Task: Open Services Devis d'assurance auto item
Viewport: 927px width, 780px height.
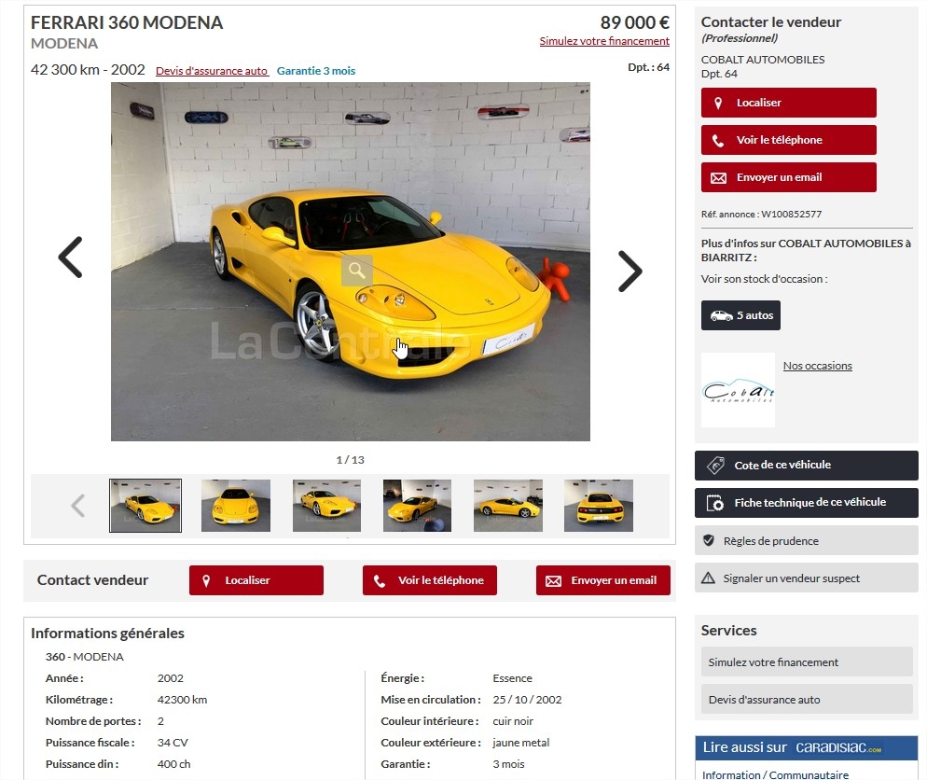Action: [x=807, y=700]
